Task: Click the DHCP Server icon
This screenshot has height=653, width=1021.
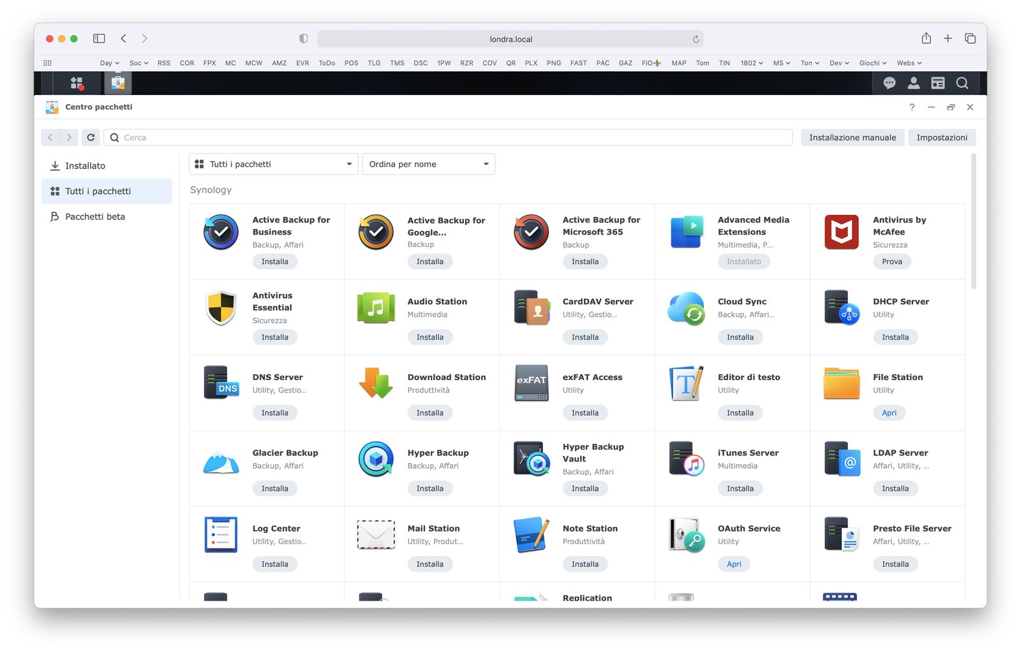Action: (x=842, y=308)
